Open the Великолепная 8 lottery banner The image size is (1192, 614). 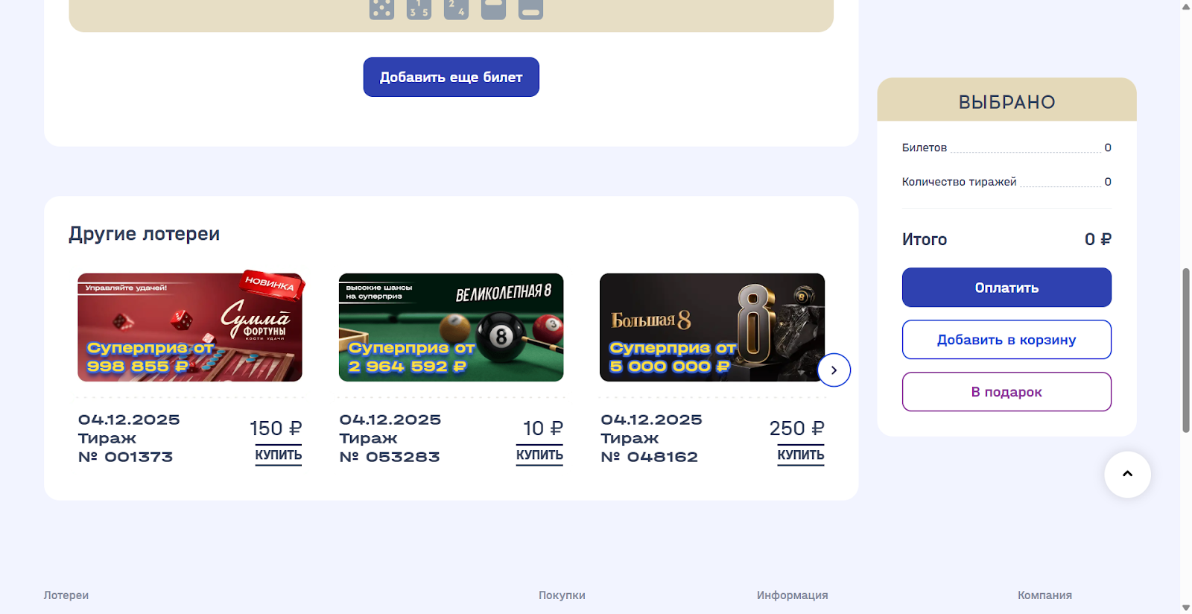click(451, 327)
